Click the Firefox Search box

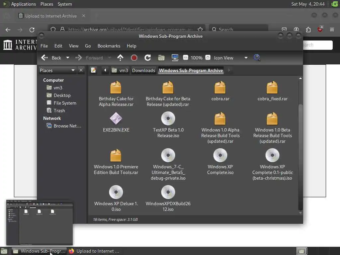(x=238, y=30)
